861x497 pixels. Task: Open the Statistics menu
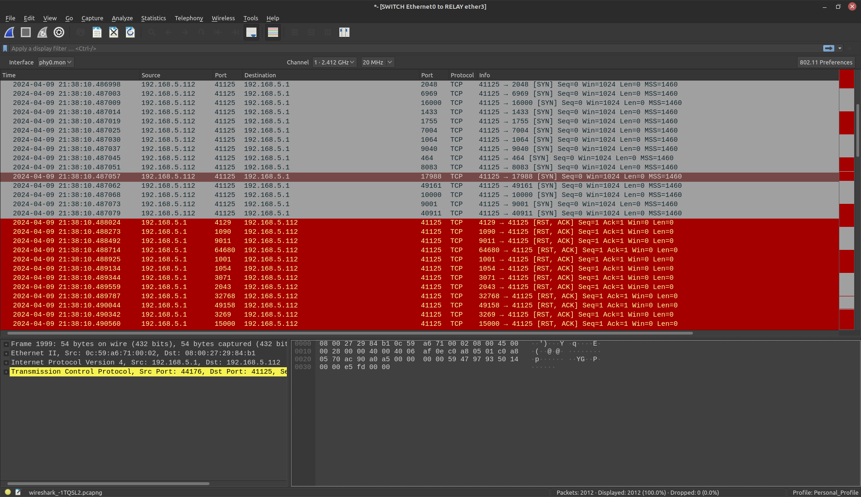coord(153,18)
